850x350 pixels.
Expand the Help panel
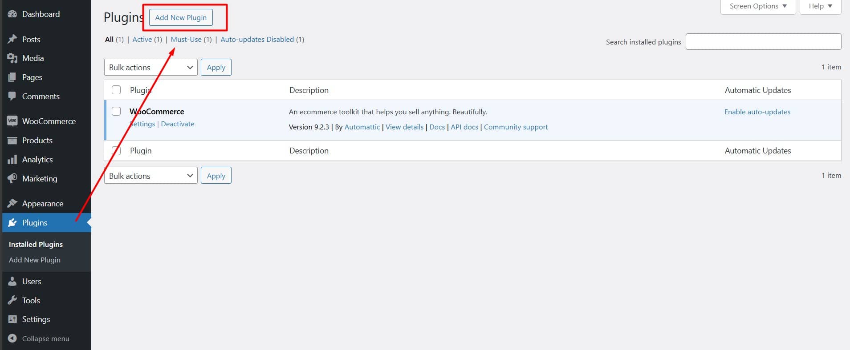[x=820, y=6]
